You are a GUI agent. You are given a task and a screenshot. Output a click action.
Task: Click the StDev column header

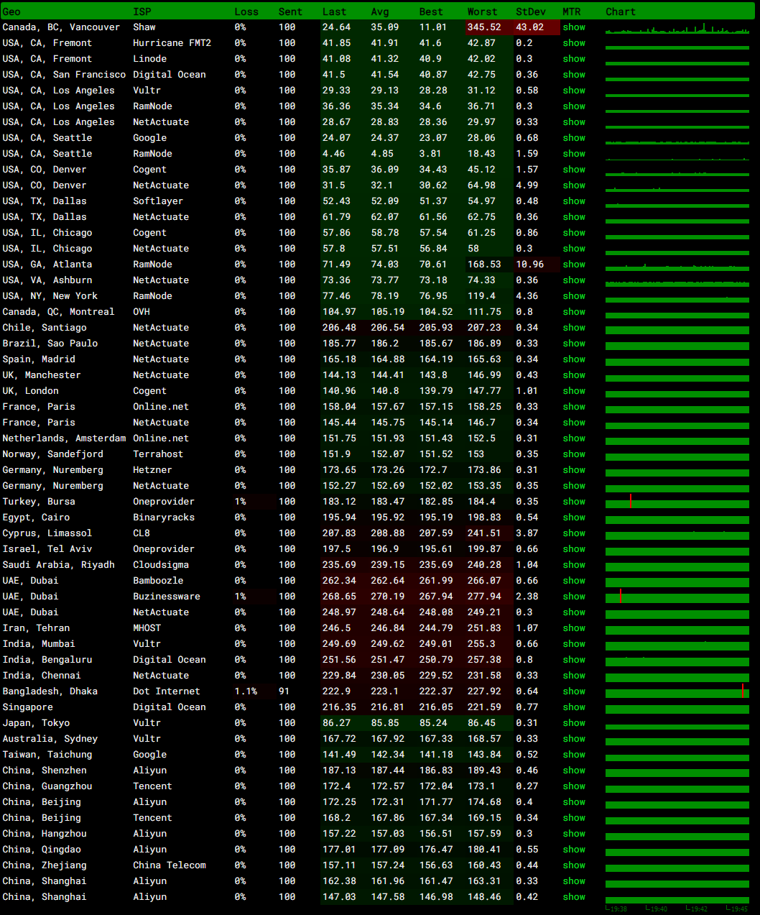click(530, 12)
